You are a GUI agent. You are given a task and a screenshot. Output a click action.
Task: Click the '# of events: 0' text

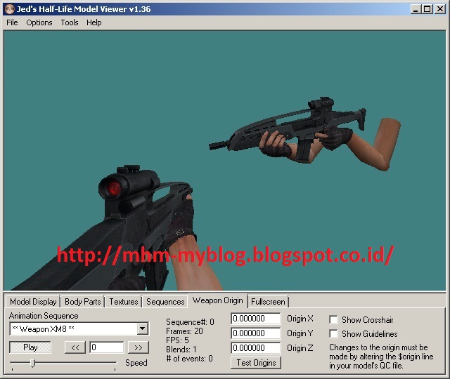pyautogui.click(x=189, y=359)
